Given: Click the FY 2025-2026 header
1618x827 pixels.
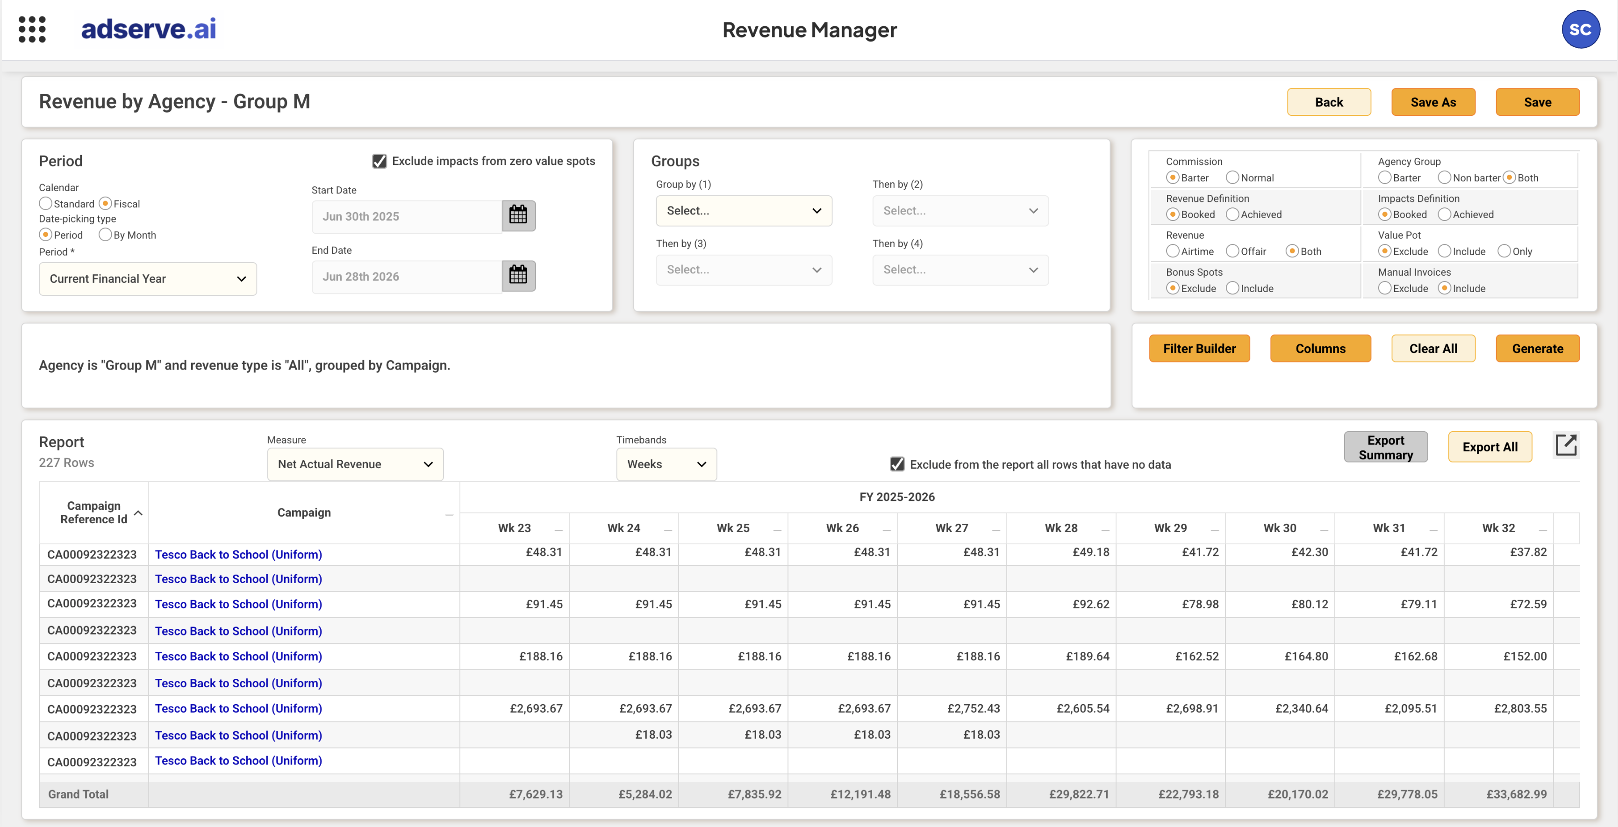Looking at the screenshot, I should pyautogui.click(x=897, y=497).
